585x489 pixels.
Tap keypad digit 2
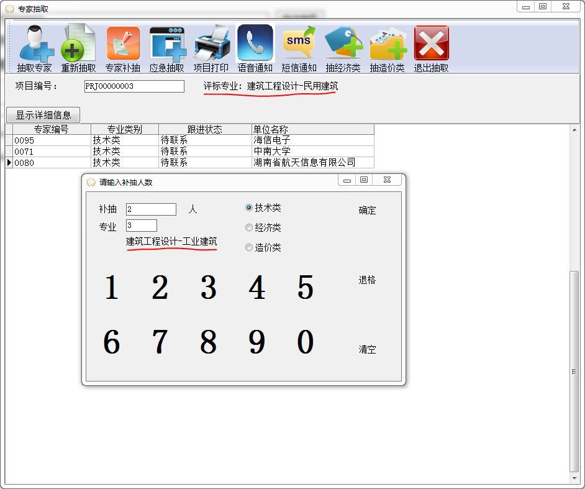tap(160, 287)
